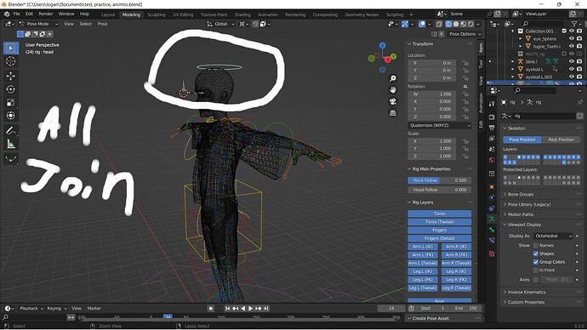Open the Display As Octahedral dropdown

coord(553,236)
